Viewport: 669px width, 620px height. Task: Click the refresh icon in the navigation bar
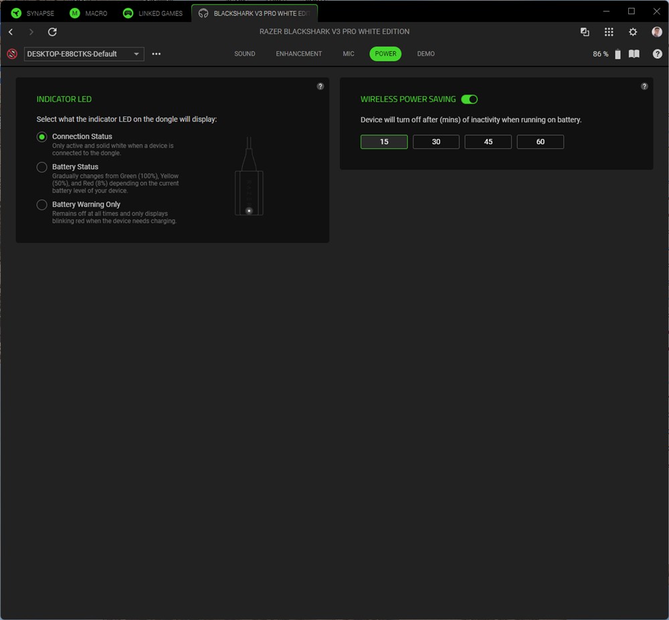pos(52,32)
